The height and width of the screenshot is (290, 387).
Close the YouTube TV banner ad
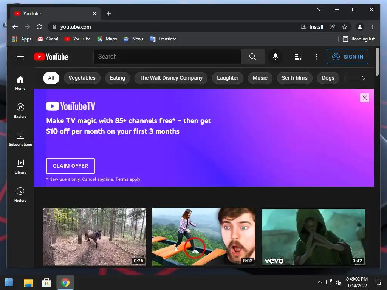365,98
